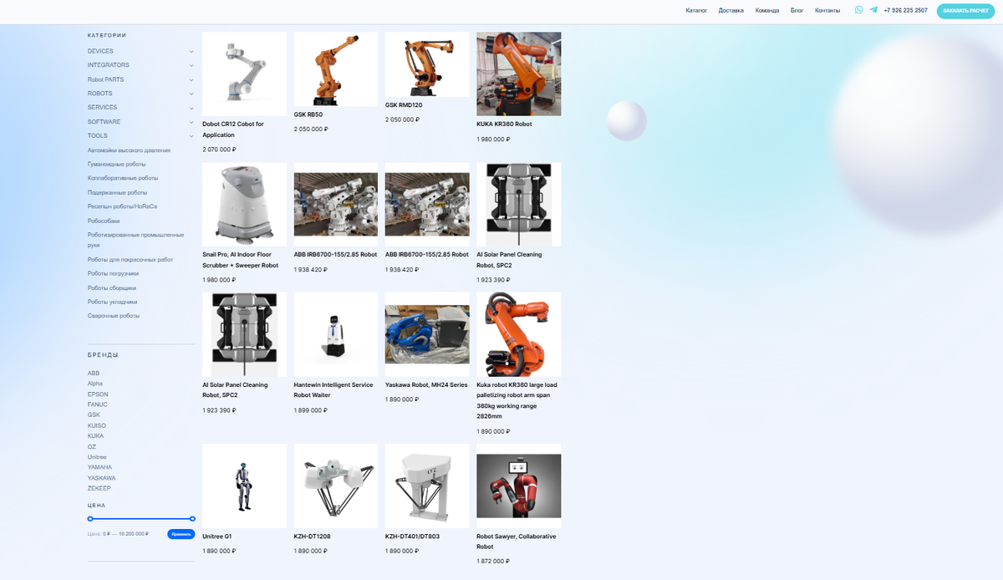Screen dimensions: 1003x580
Task: Adjust the minimum price slider handle
Action: coord(90,519)
